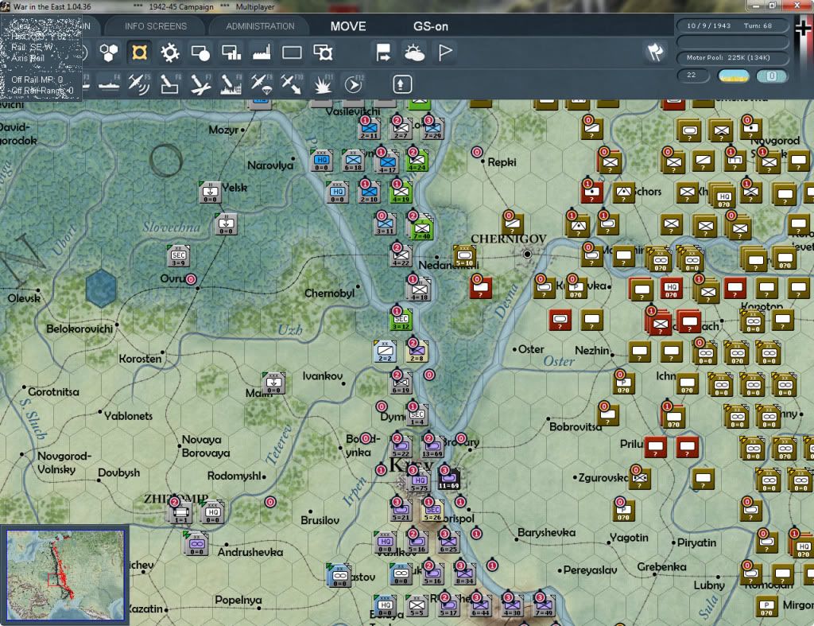Click the F11 explosion icon
The width and height of the screenshot is (814, 626).
click(323, 84)
